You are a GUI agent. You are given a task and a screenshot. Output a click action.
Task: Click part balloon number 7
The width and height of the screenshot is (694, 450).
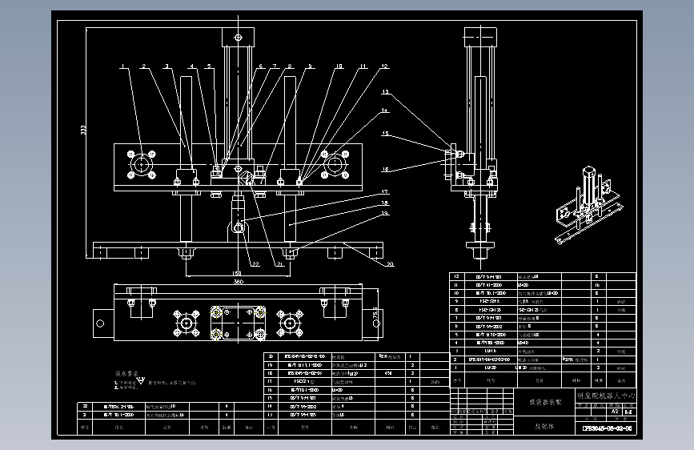point(275,66)
